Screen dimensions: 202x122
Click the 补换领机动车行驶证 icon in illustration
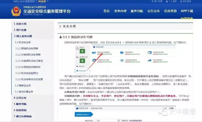click(x=94, y=60)
